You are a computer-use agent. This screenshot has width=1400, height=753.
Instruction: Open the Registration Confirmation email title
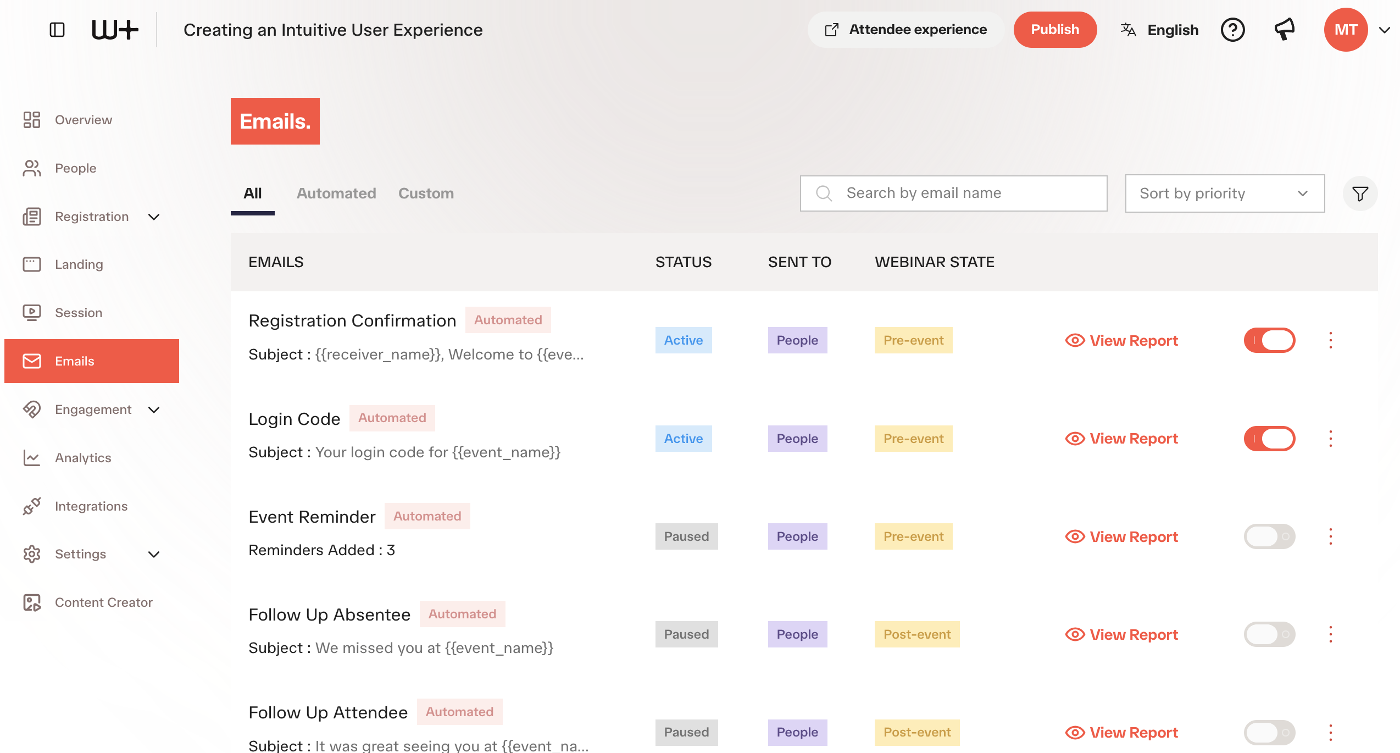click(x=352, y=320)
